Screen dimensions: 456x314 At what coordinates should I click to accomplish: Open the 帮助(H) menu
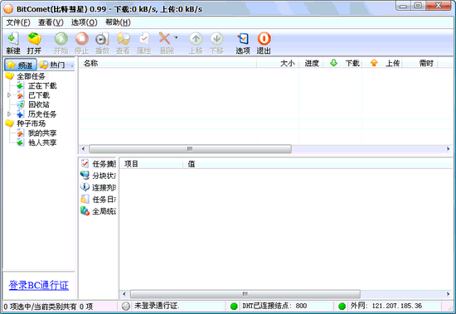click(x=118, y=22)
